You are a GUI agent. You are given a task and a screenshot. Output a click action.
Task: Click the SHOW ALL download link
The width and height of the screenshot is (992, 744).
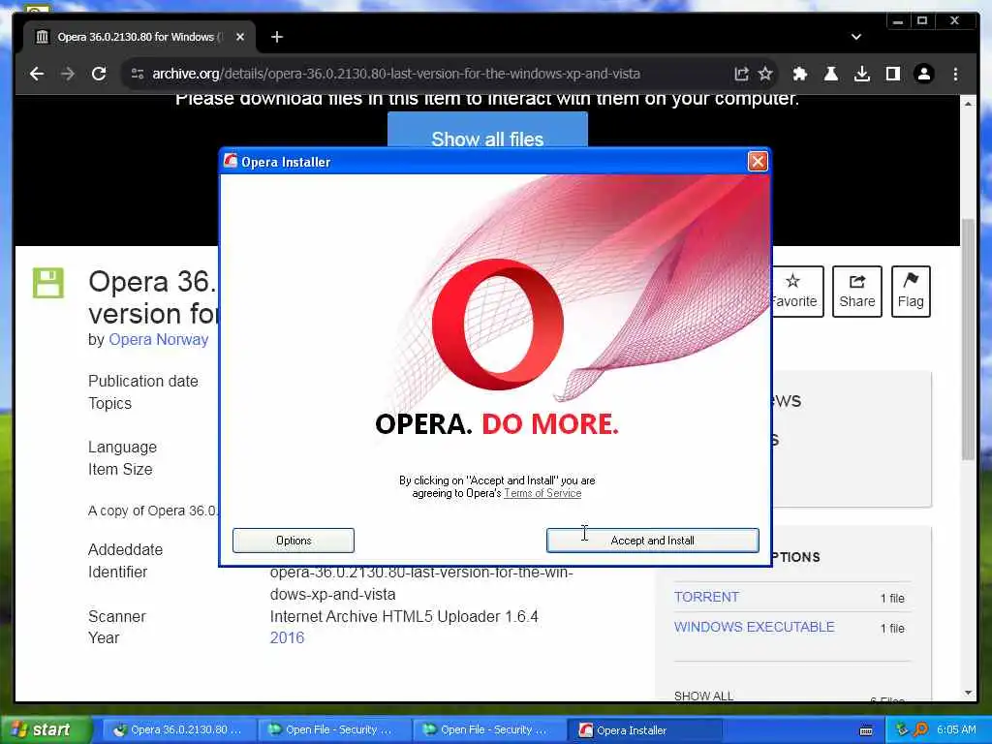point(703,696)
